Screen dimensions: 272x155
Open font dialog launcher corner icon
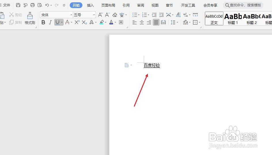click(127, 27)
